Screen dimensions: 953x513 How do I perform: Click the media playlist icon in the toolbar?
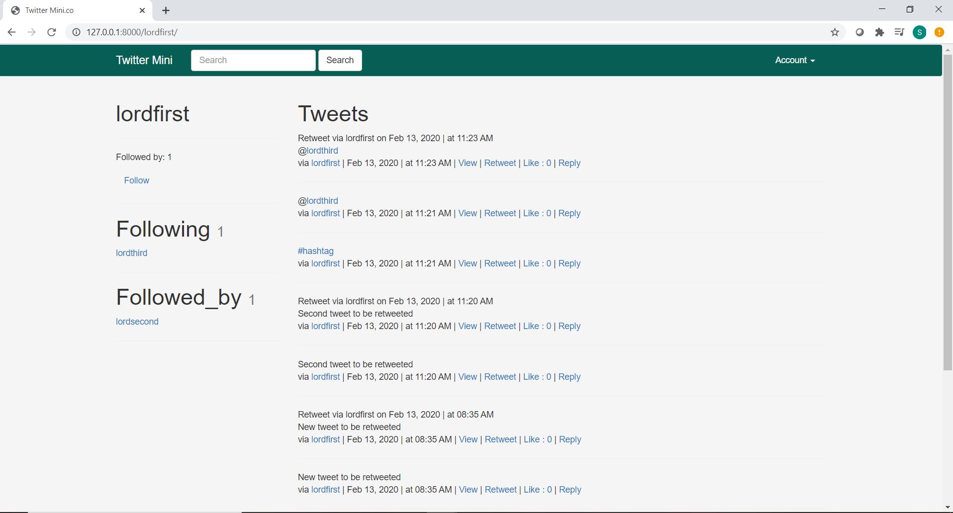pos(899,32)
